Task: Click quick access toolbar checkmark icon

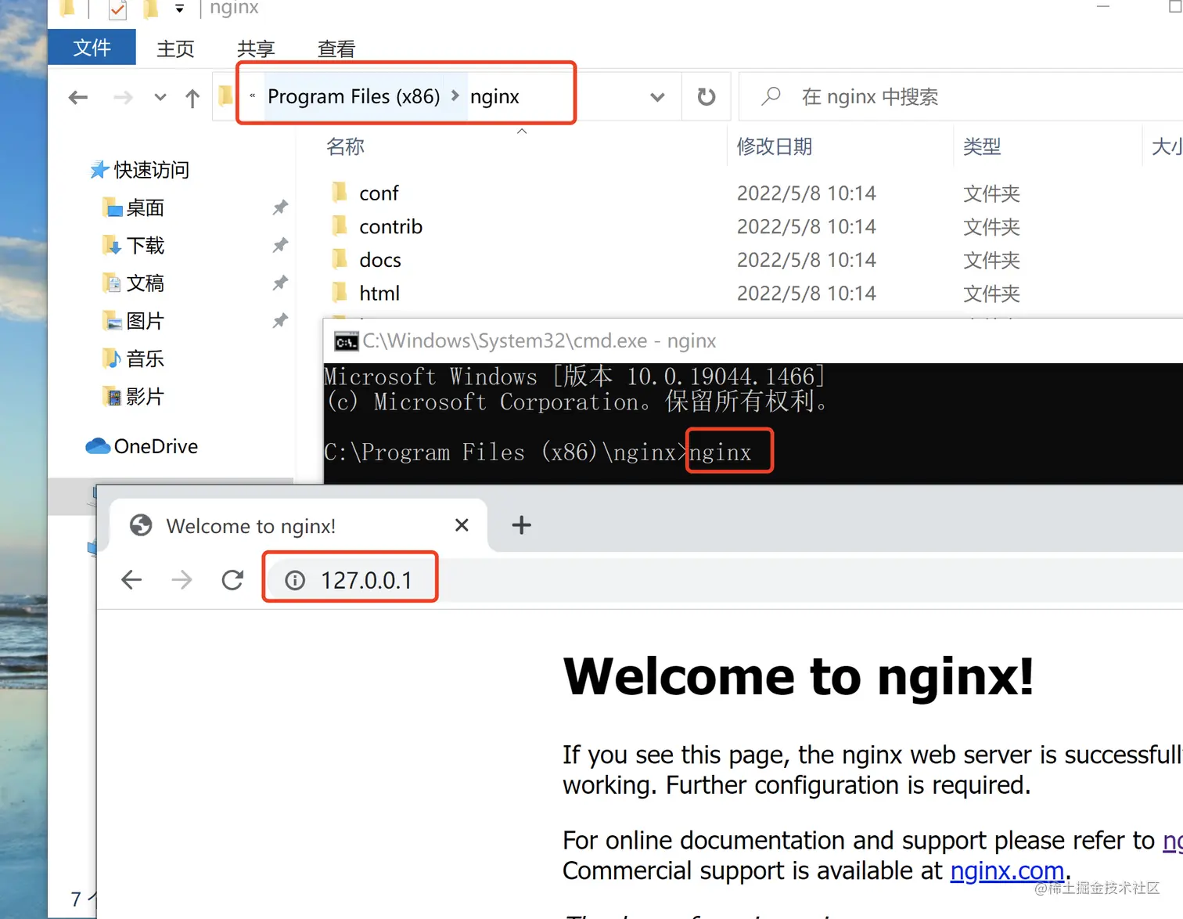Action: (117, 9)
